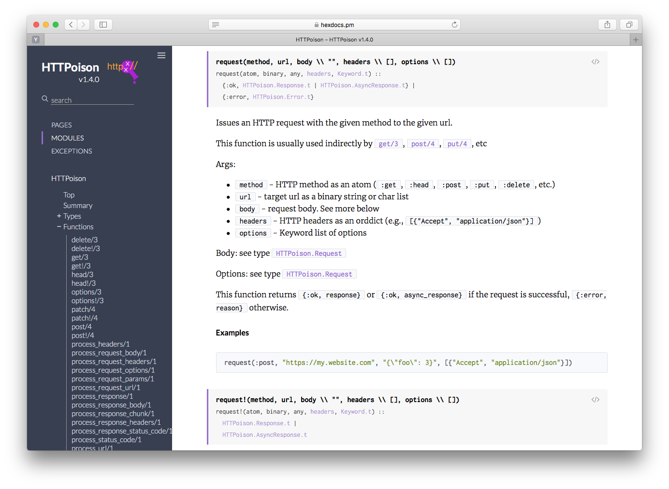Click the HTTPoison logo image
This screenshot has height=489, width=669.
(x=123, y=71)
